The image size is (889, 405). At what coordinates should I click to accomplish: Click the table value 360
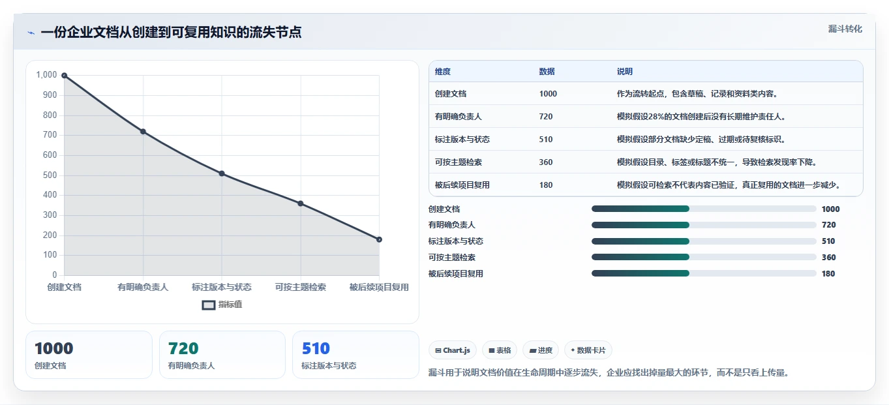pos(546,162)
